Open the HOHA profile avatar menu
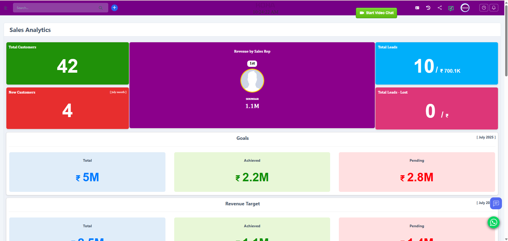 click(x=465, y=8)
